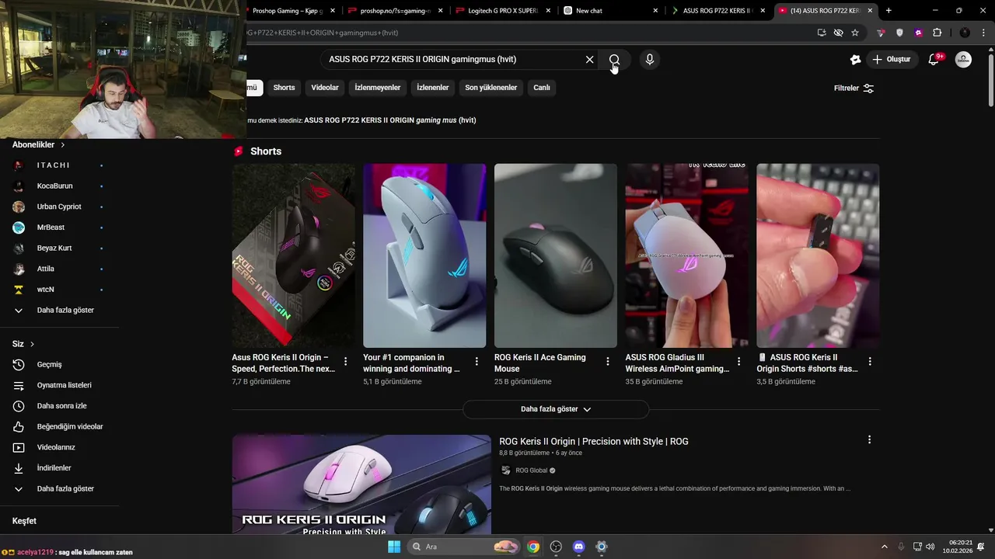The image size is (995, 559).
Task: Open Your #1 companion short thumbnail
Action: (x=424, y=255)
